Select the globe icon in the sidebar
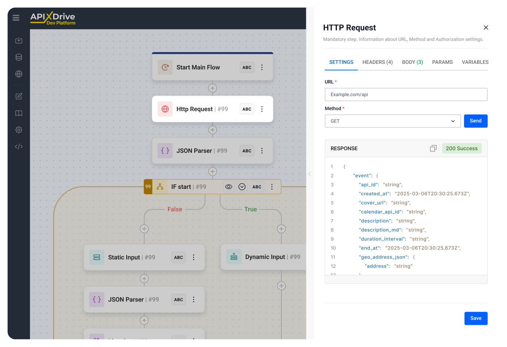 click(19, 74)
